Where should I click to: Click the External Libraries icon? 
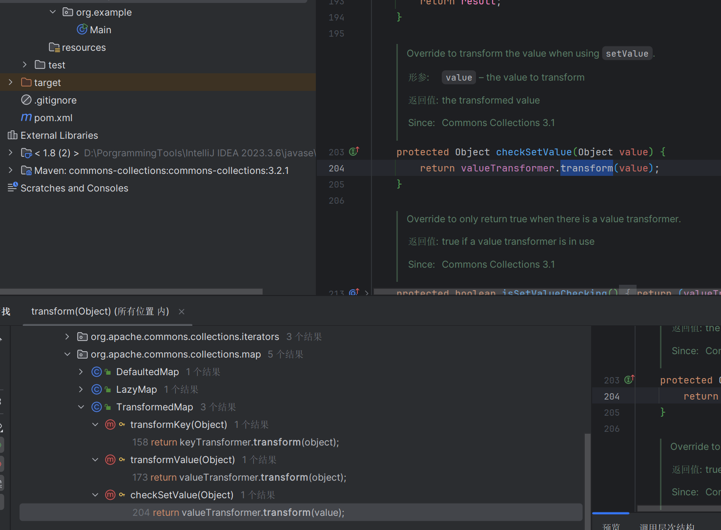pos(13,135)
